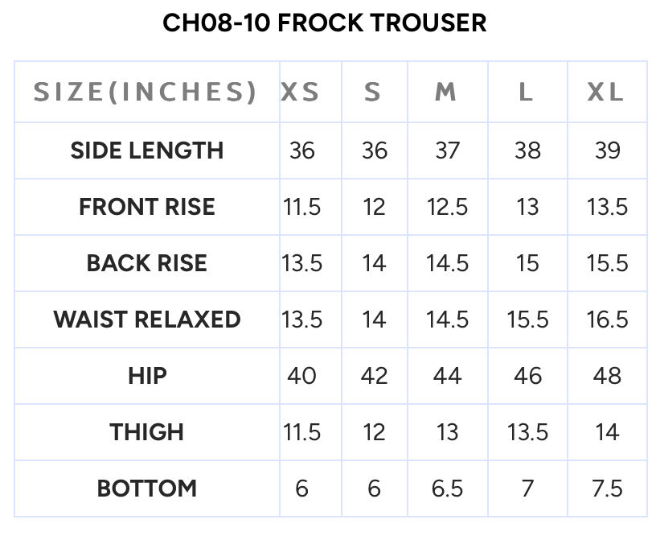656x536 pixels.
Task: Click the SIZE(INCHES) header cell
Action: [x=146, y=93]
